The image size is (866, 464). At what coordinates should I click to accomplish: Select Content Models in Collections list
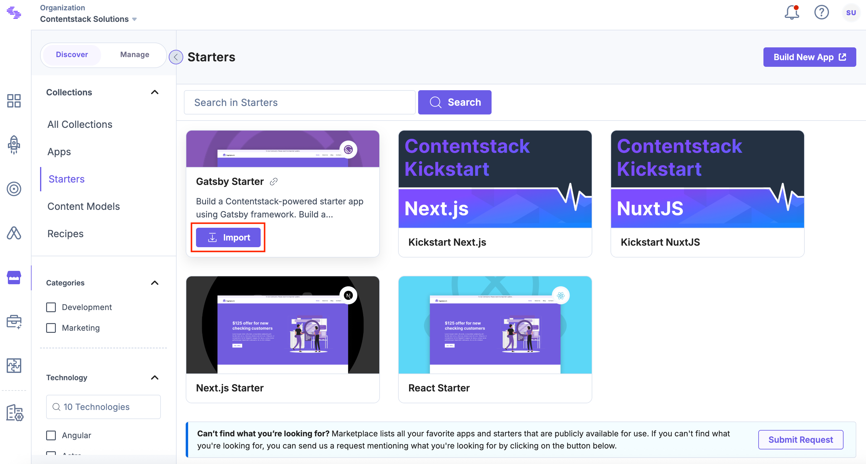click(x=83, y=206)
